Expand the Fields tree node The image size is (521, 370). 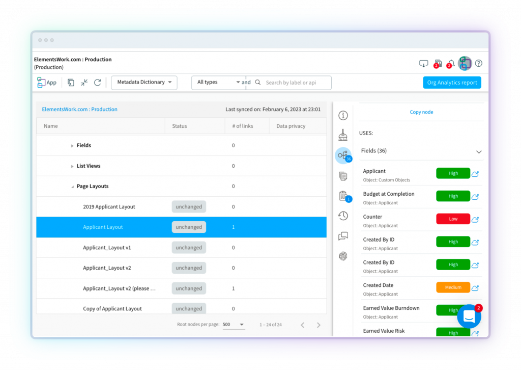click(x=72, y=146)
